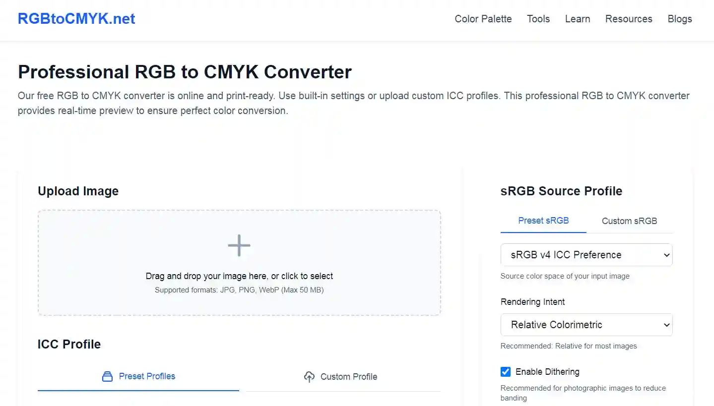Click the RGBtoCMYK.net site logo
This screenshot has height=406, width=714.
point(76,19)
